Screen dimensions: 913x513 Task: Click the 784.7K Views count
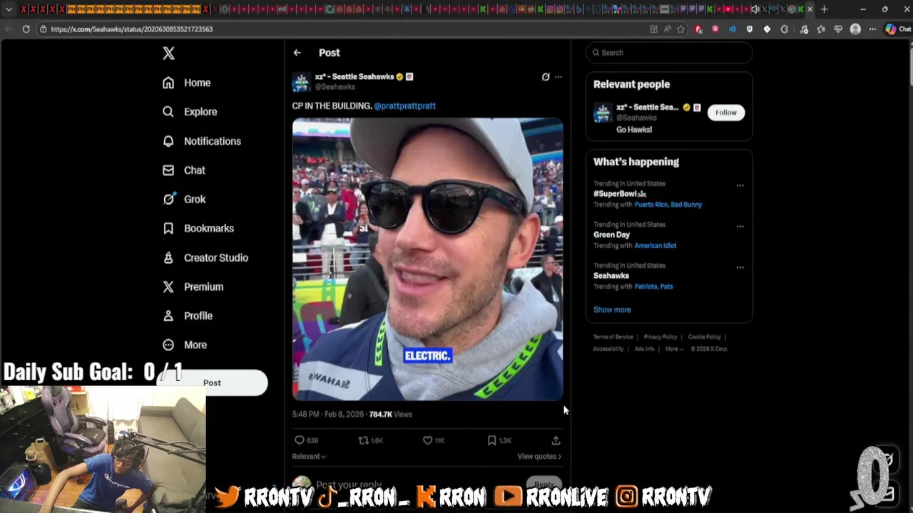pyautogui.click(x=390, y=414)
